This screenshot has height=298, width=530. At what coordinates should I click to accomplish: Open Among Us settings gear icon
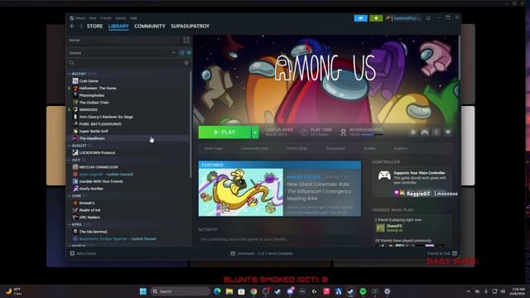point(413,132)
